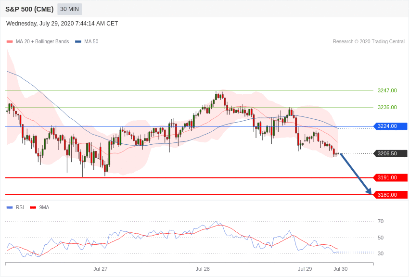The height and width of the screenshot is (277, 409).
Task: Click the blue 3224.00 pivot price tag
Action: (x=391, y=126)
